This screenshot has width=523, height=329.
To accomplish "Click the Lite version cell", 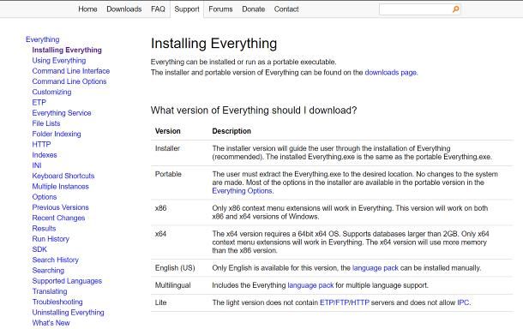I will 161,302.
